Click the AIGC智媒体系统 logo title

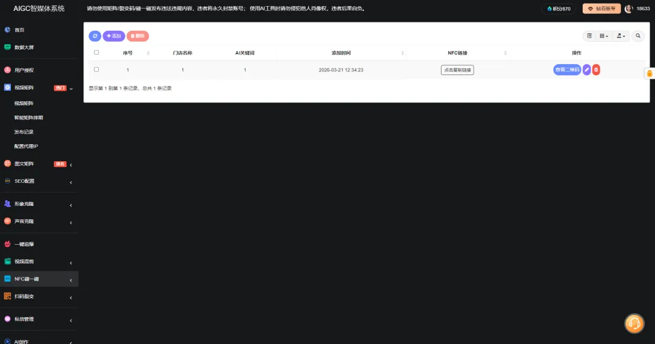pos(39,8)
